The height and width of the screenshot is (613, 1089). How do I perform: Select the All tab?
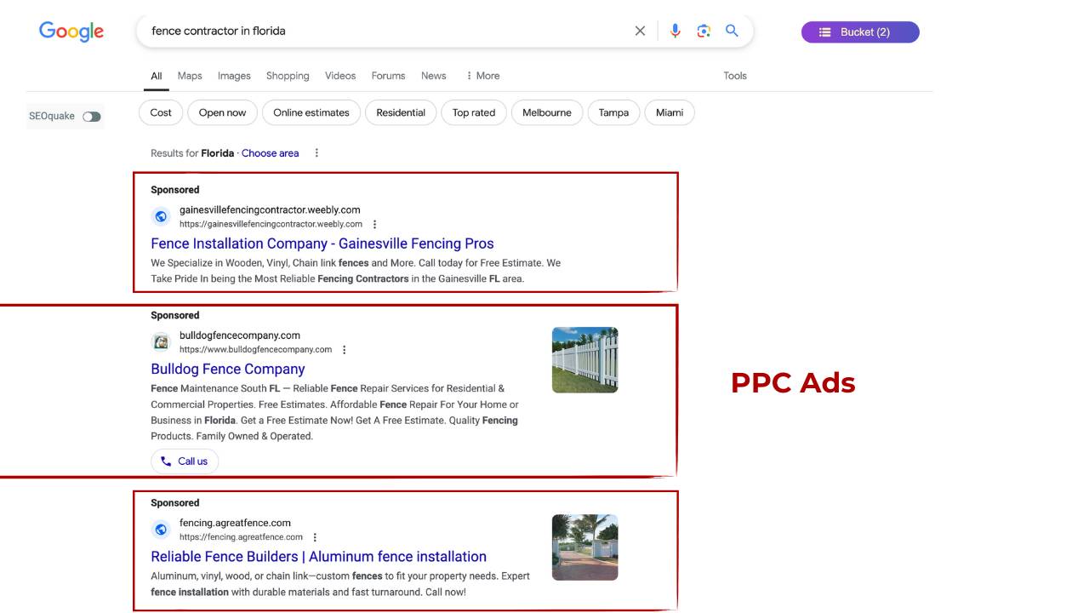tap(157, 76)
